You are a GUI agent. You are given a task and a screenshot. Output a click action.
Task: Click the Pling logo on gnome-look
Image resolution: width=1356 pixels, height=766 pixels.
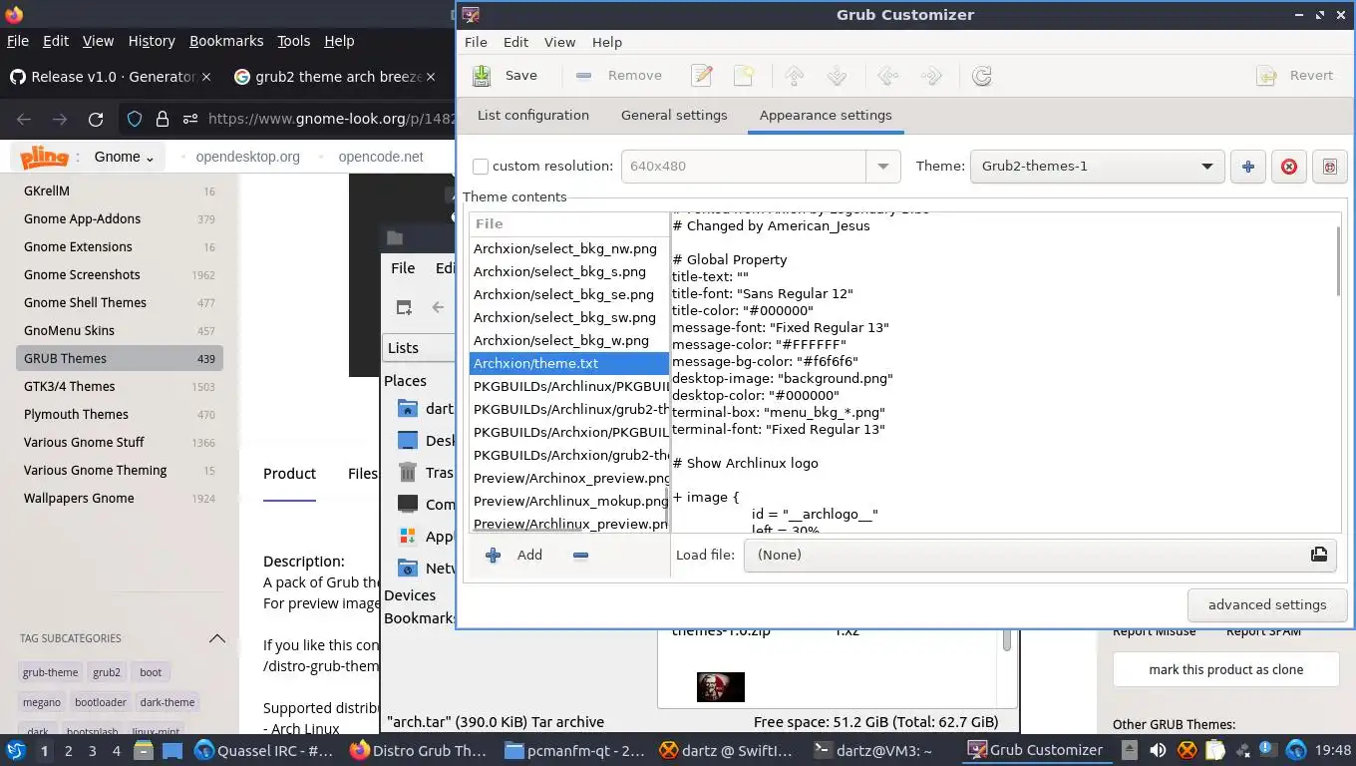click(44, 157)
